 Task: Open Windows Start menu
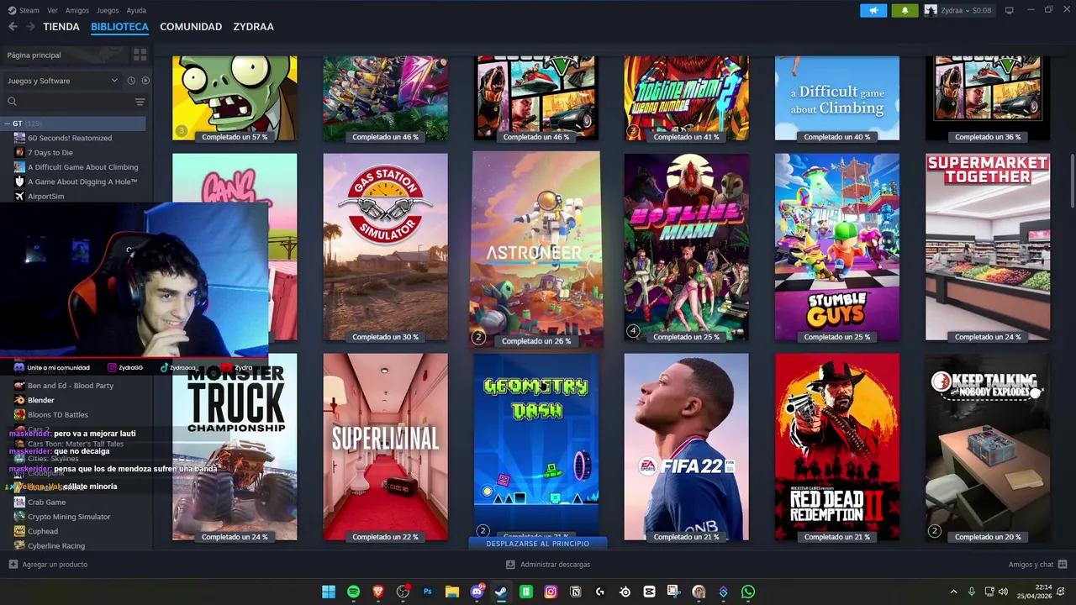click(x=329, y=592)
